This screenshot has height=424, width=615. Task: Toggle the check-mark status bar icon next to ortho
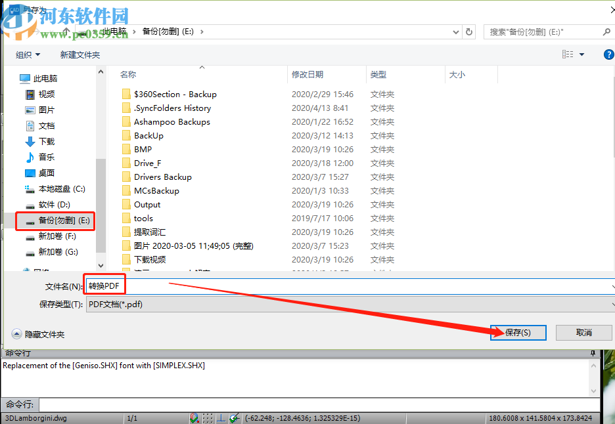pos(234,418)
